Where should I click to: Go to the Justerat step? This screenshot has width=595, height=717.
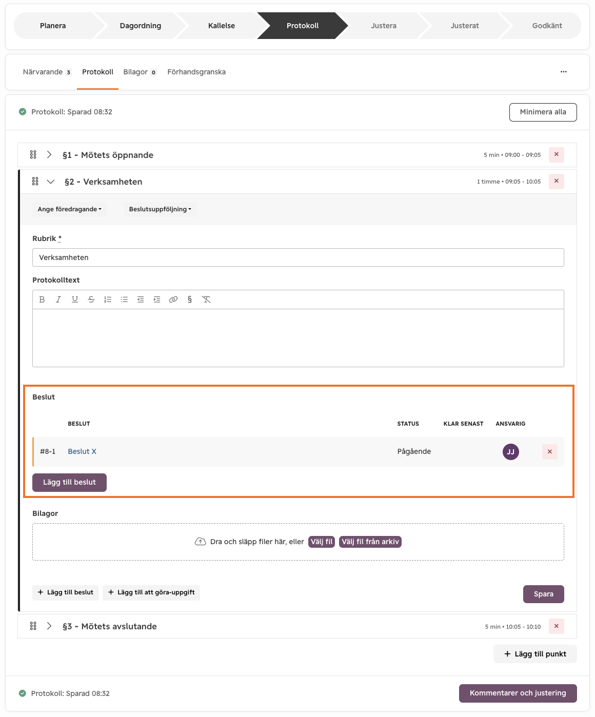465,26
